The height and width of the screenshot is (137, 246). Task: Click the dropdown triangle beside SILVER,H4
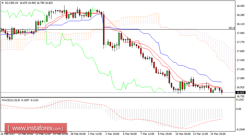coord(2,3)
